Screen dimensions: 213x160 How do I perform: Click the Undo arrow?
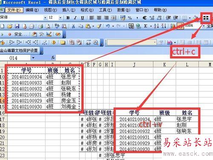coord(108,26)
